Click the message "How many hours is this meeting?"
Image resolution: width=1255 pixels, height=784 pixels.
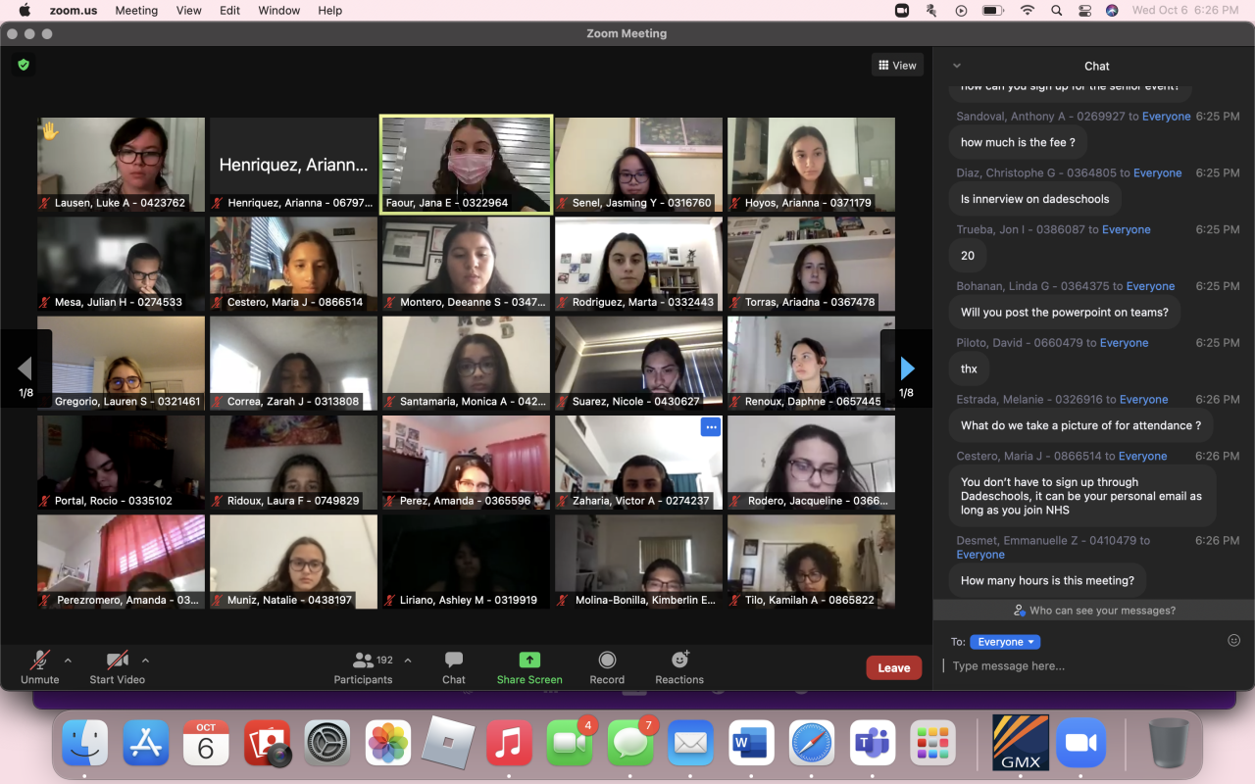pos(1047,580)
